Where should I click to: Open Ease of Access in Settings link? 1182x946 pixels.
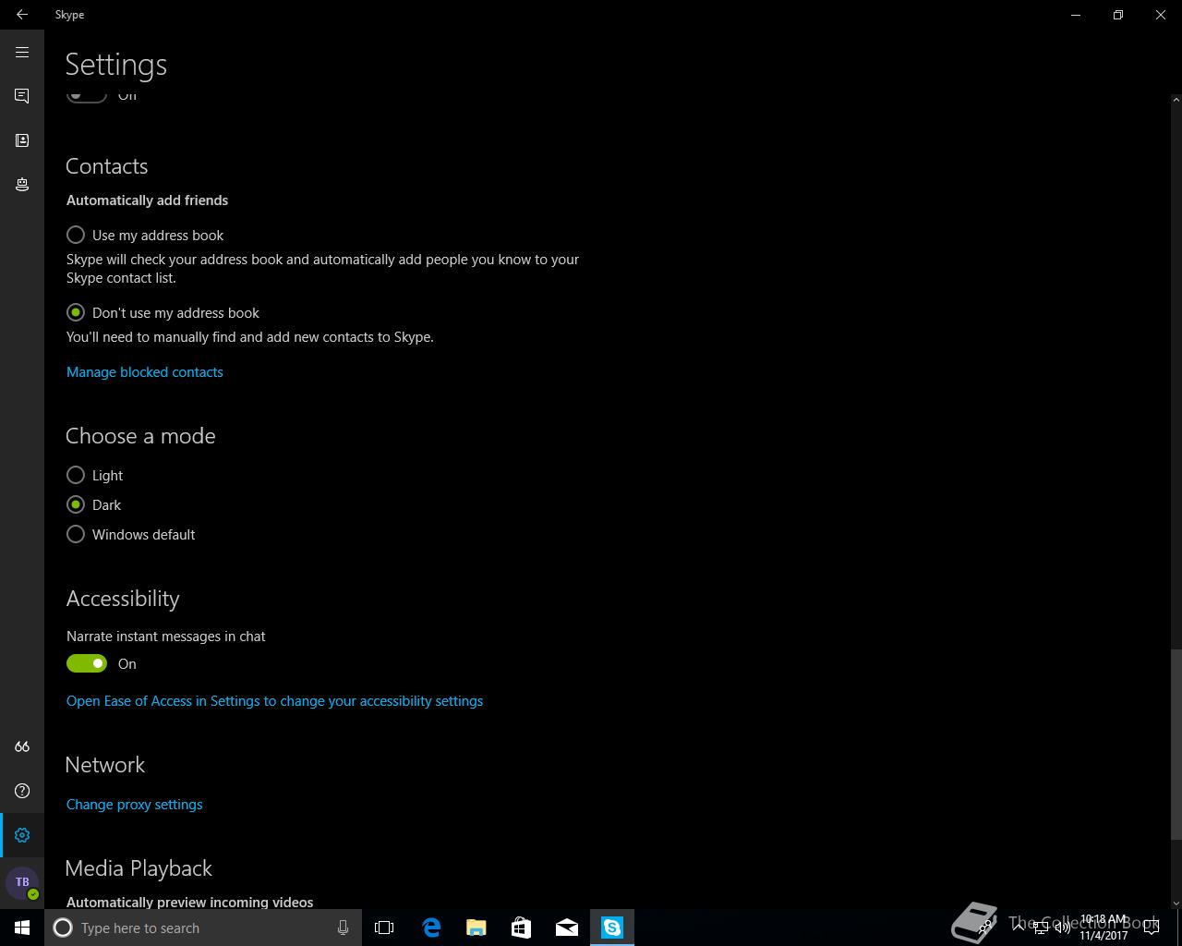pos(274,700)
